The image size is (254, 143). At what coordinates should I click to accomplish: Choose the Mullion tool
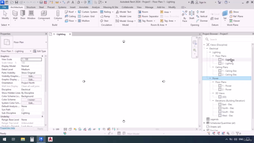click(84, 21)
